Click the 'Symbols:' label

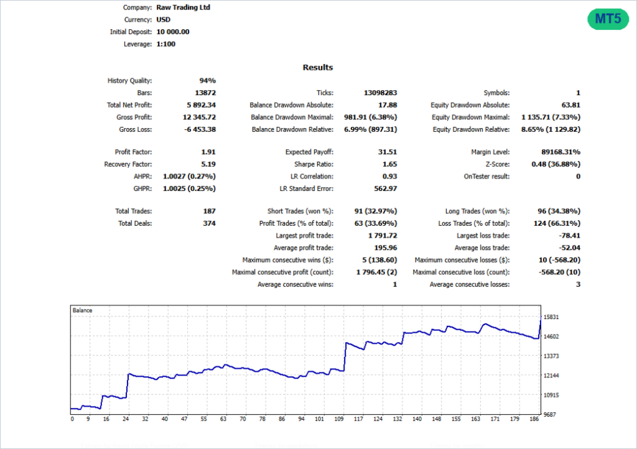tap(496, 93)
